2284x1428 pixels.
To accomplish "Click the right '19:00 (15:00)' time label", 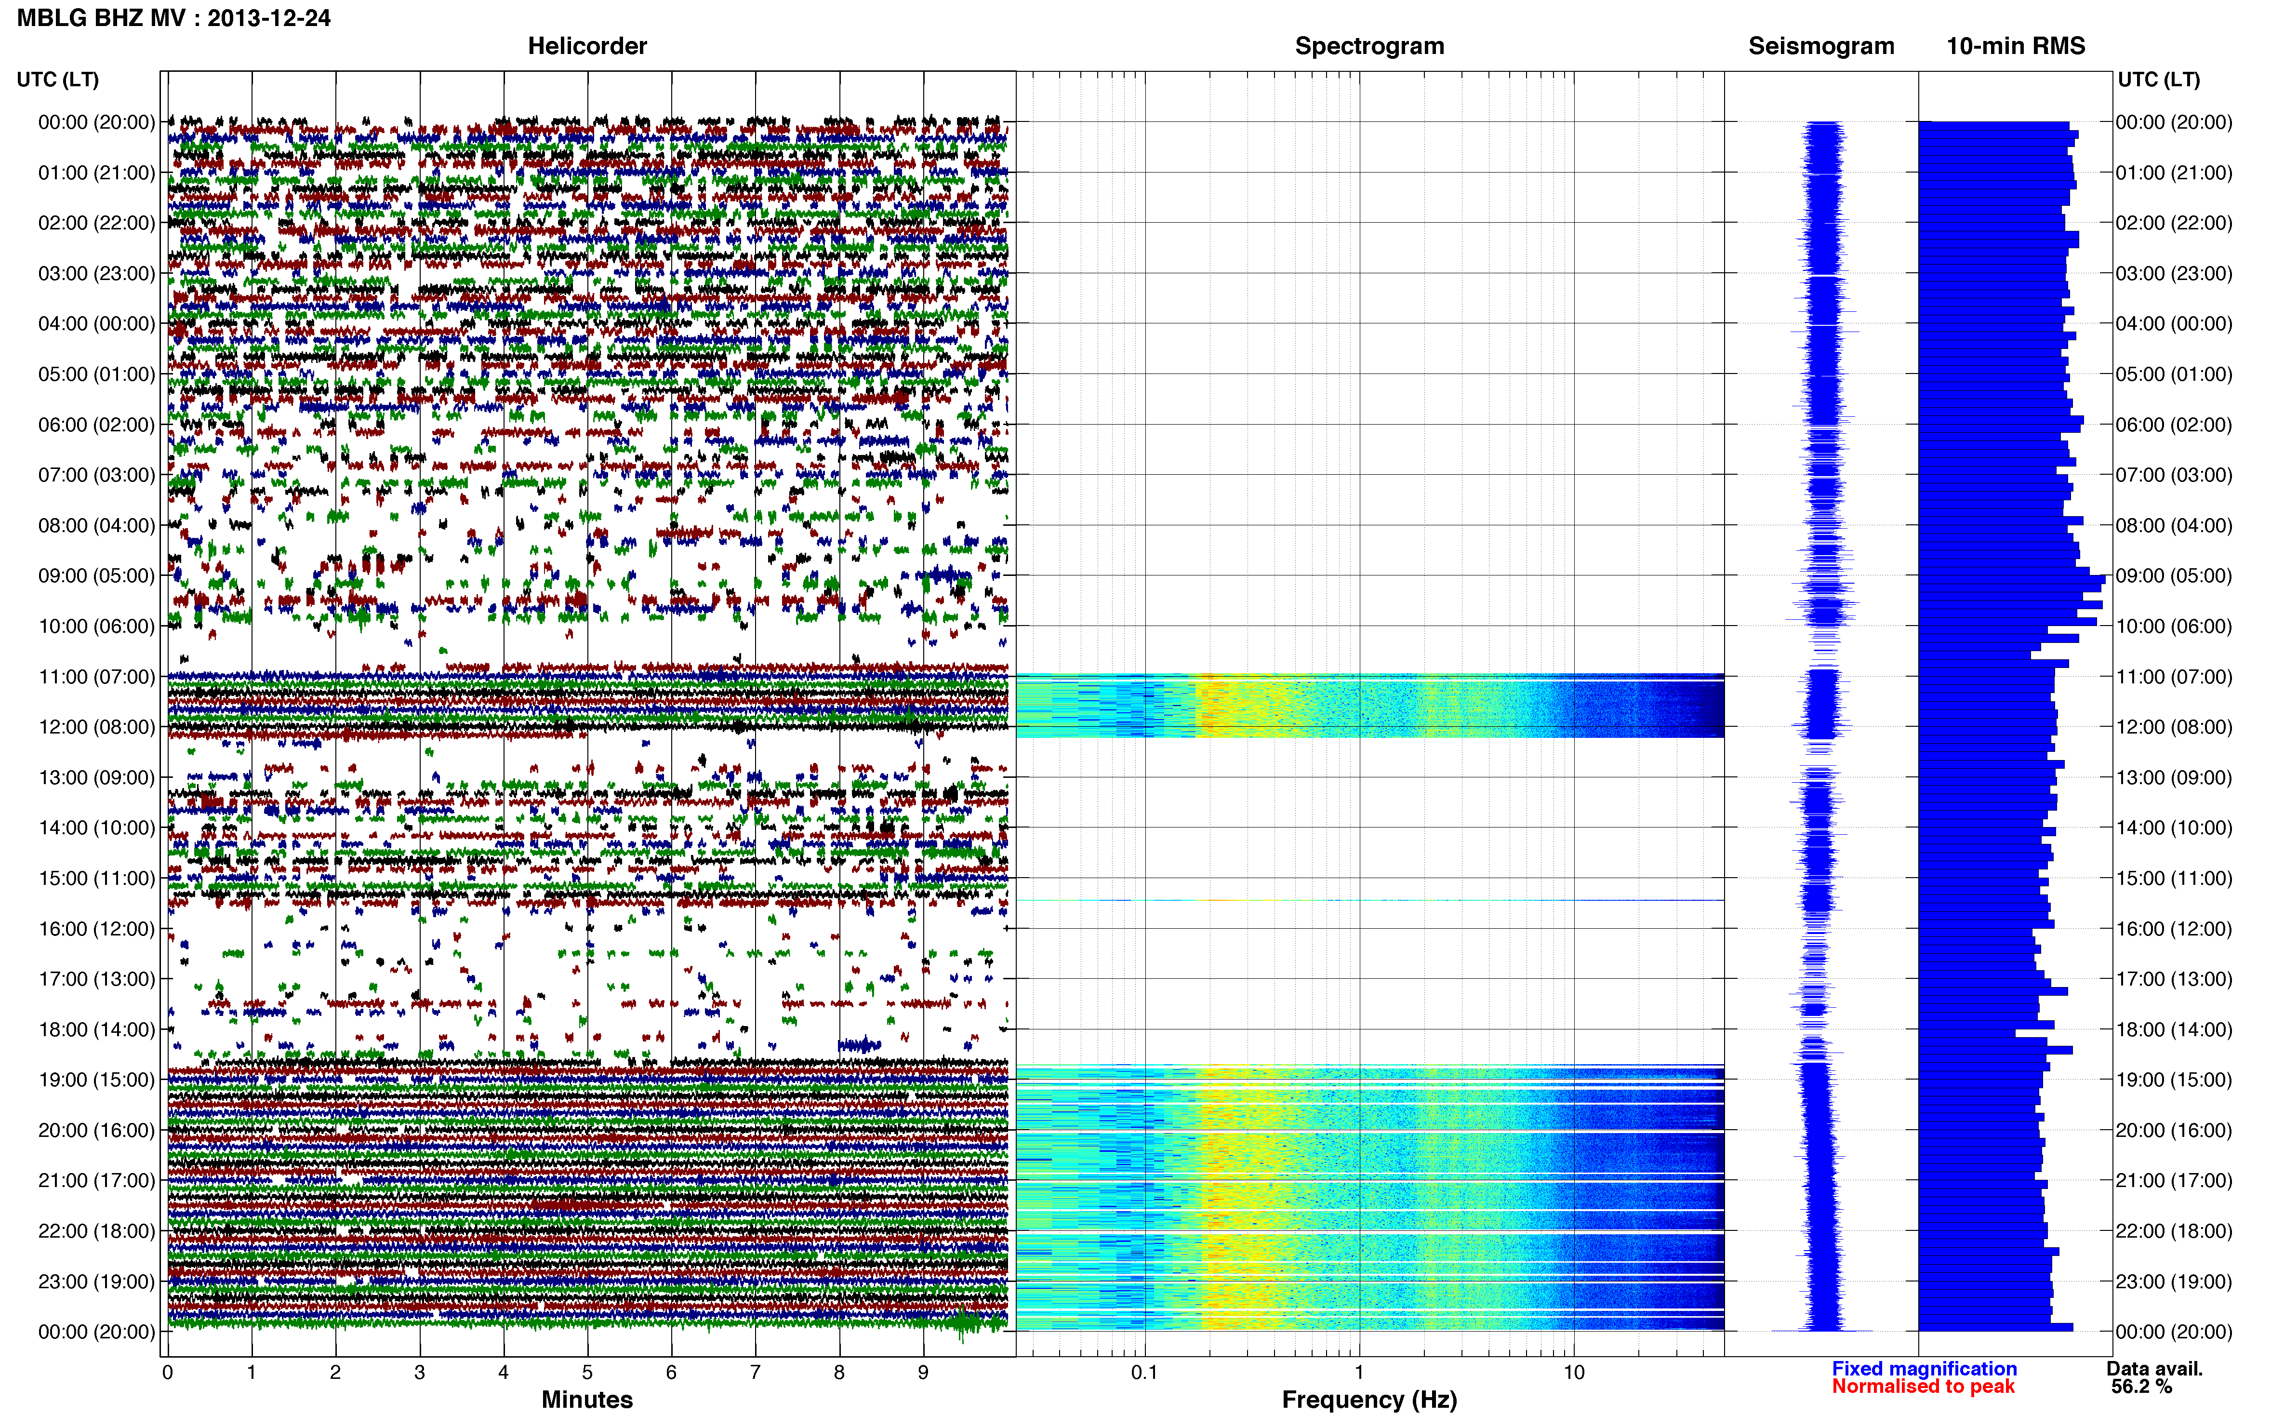I will point(2174,1080).
